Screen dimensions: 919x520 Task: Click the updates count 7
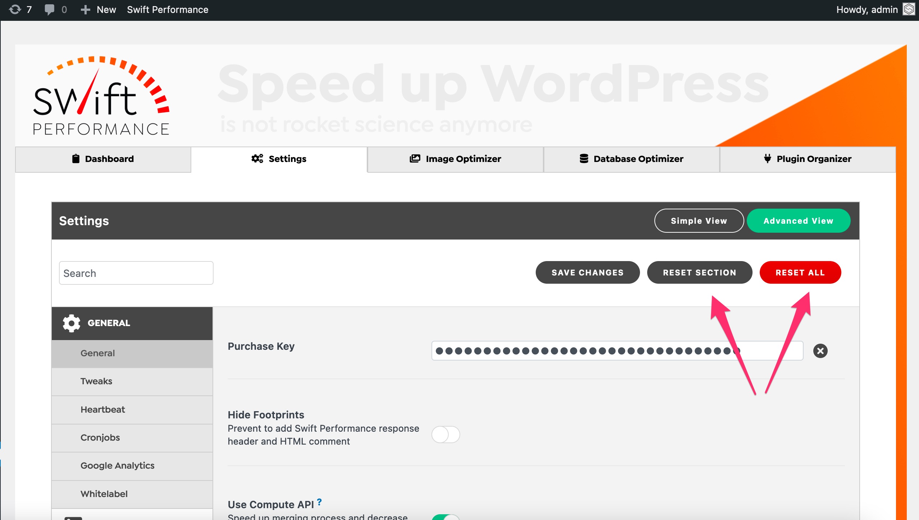pos(29,10)
